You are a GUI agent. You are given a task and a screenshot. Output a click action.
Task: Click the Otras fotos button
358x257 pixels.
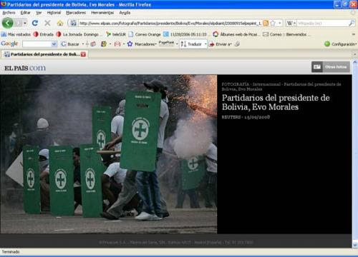[331, 67]
